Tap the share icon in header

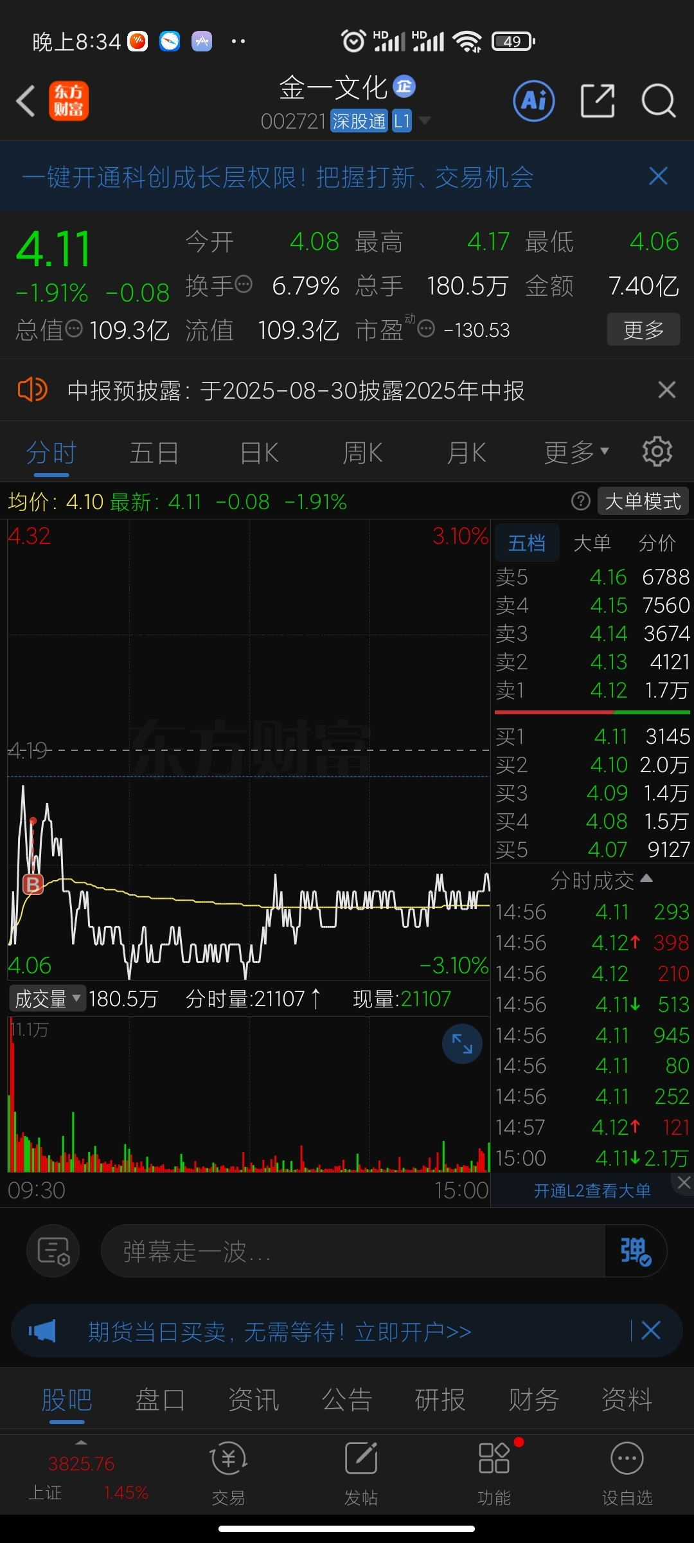coord(598,101)
